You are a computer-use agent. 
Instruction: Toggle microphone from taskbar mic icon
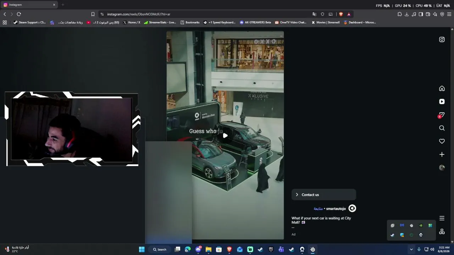[419, 249]
